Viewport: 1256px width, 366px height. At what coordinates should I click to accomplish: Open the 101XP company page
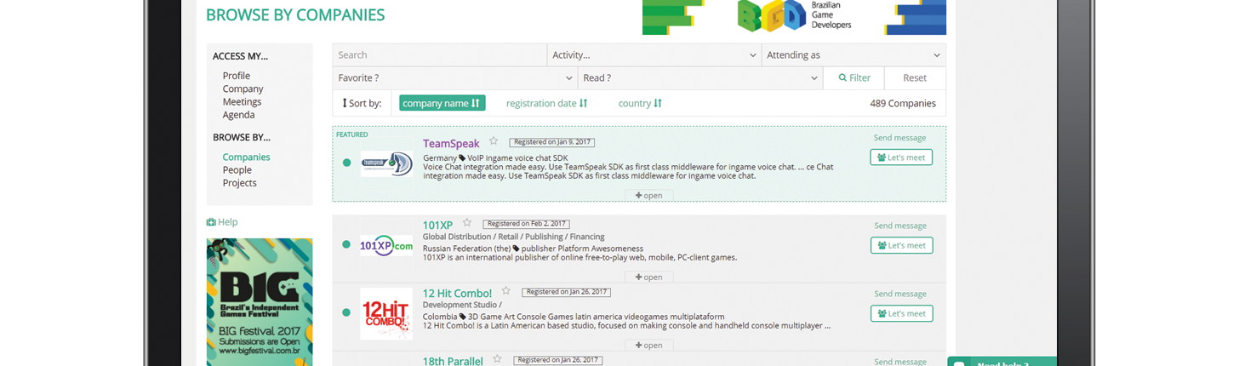(x=437, y=226)
